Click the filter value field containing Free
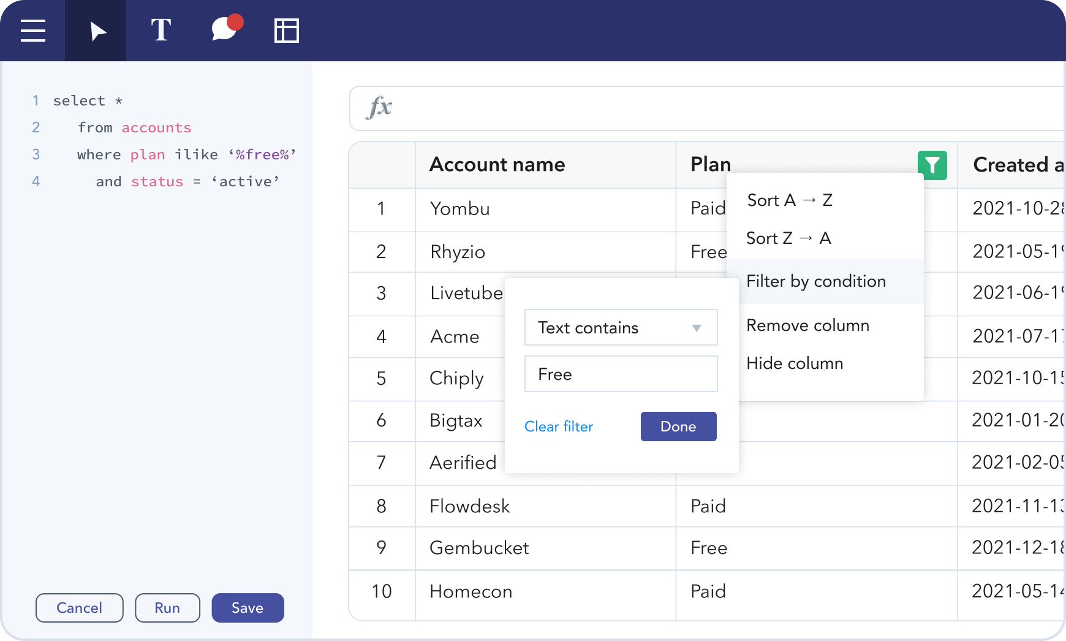1066x641 pixels. [621, 374]
